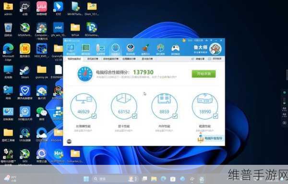Uncheck the disk performance 18990 checkbox
Image resolution: width=288 pixels, height=184 pixels.
pos(216,116)
